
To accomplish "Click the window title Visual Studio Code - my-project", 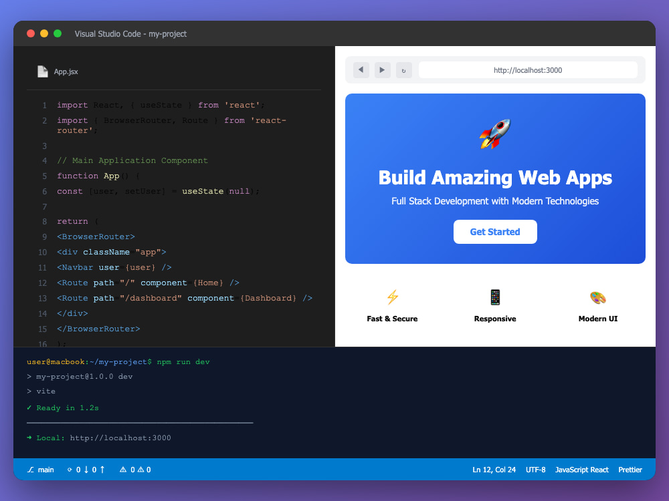I will [x=130, y=33].
